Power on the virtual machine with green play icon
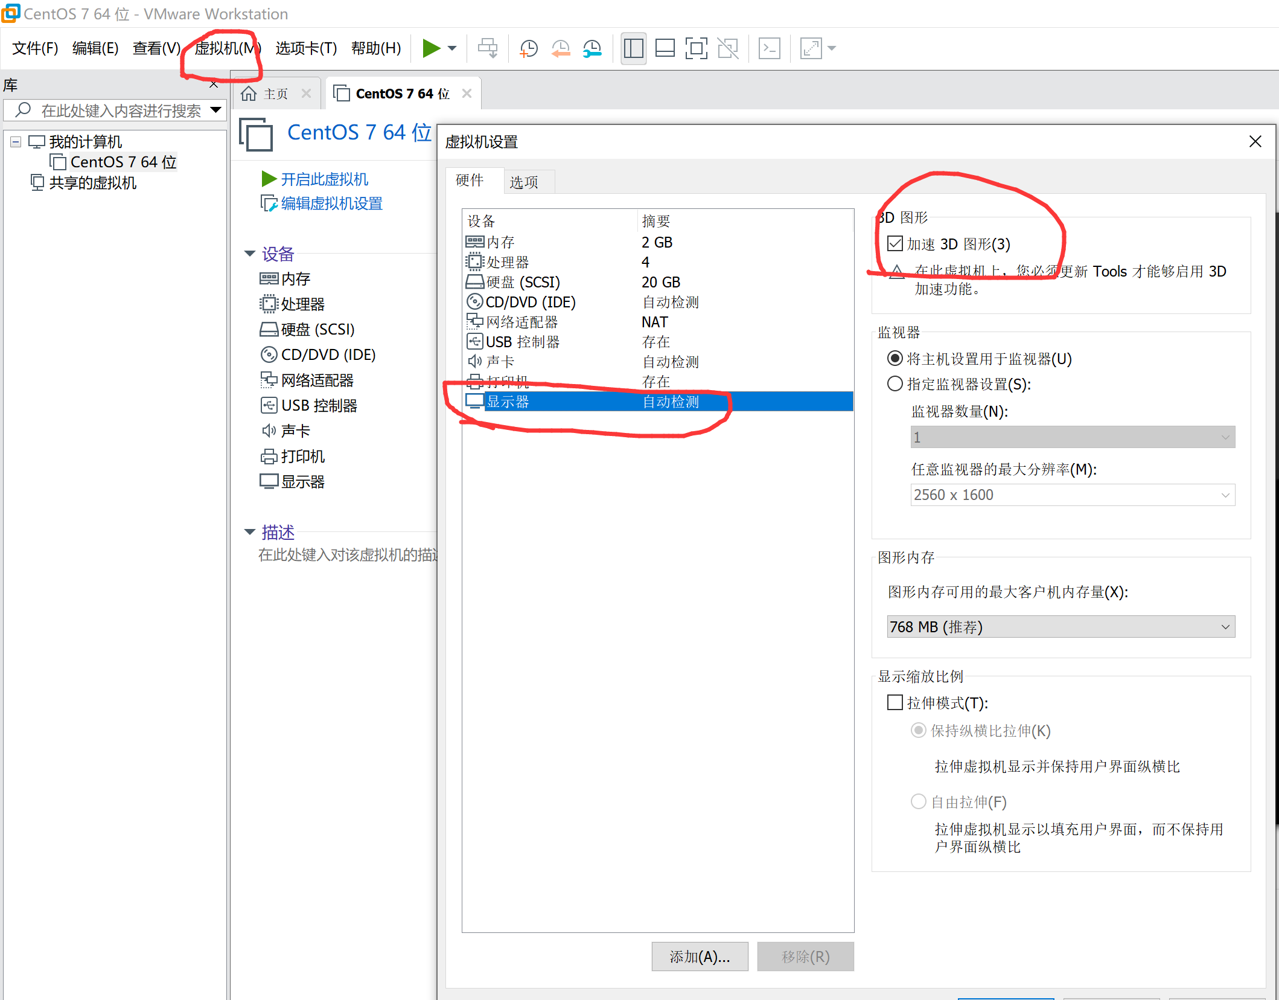The width and height of the screenshot is (1279, 1000). click(432, 48)
